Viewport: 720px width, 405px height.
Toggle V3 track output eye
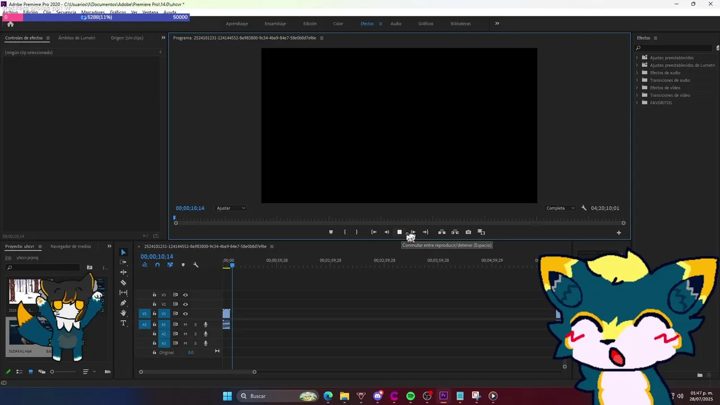[185, 295]
